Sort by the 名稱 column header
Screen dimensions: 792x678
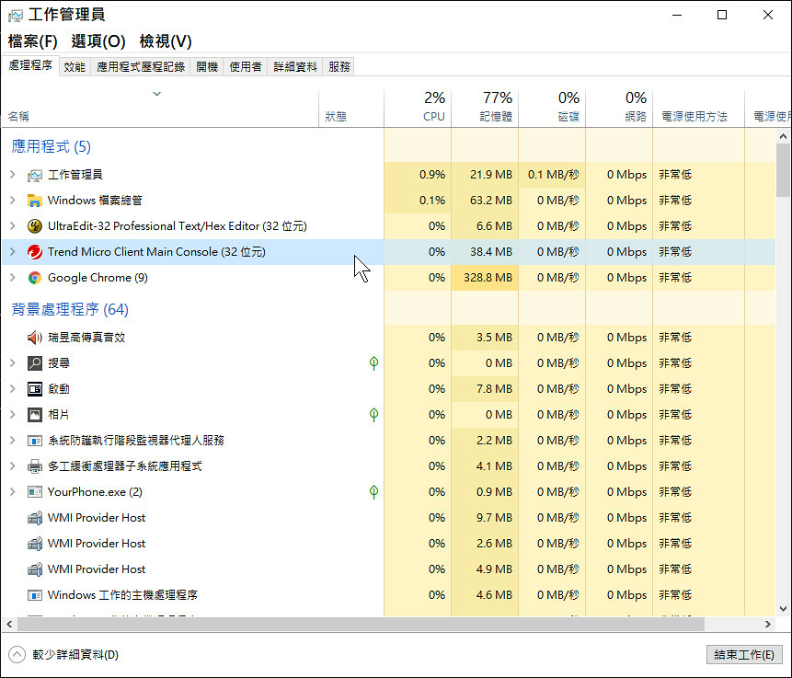[x=160, y=109]
